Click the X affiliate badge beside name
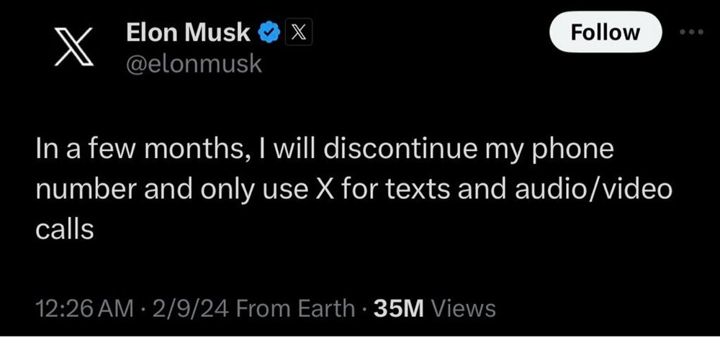Image resolution: width=720 pixels, height=337 pixels. [299, 32]
